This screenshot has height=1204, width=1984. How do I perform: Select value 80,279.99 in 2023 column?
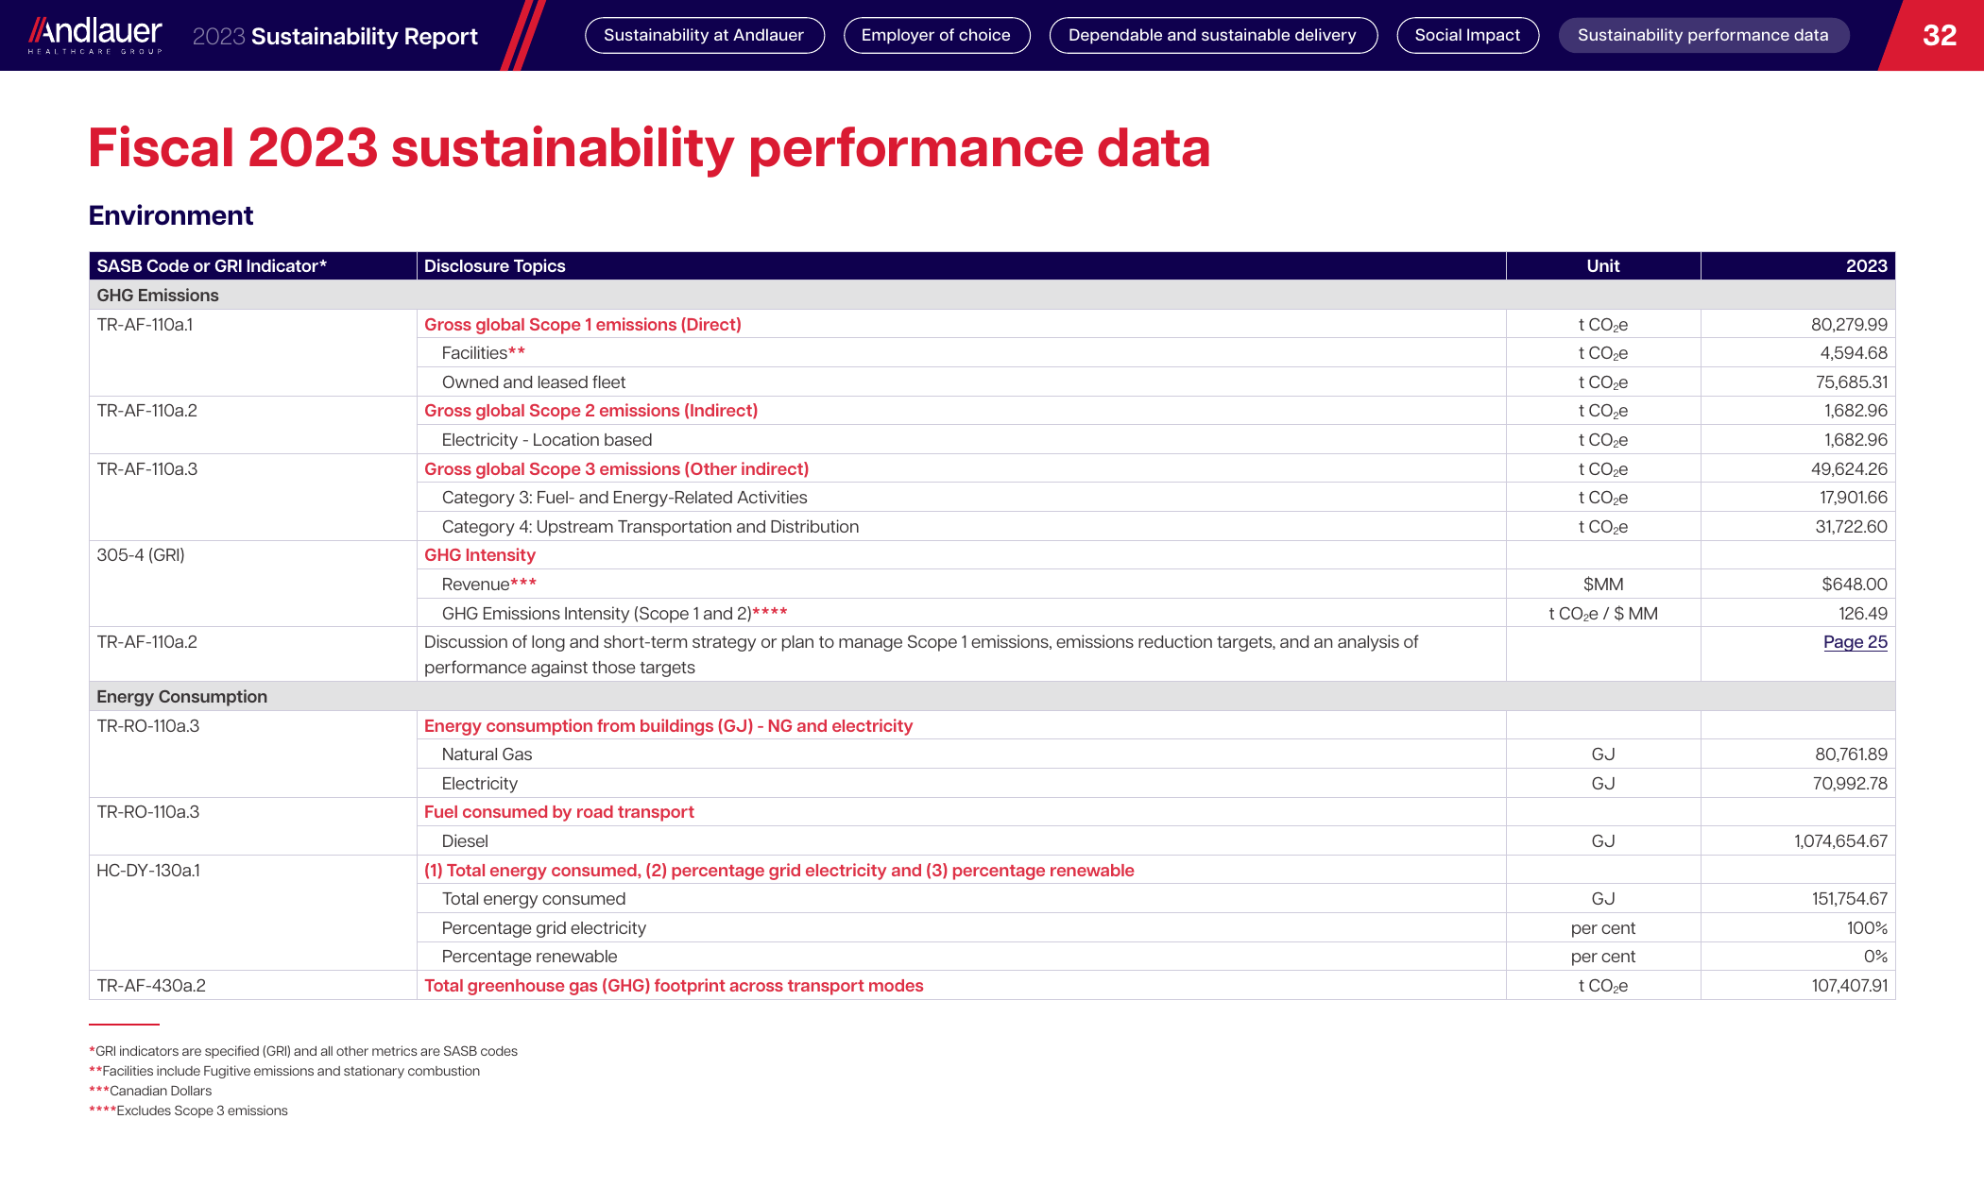pyautogui.click(x=1849, y=325)
